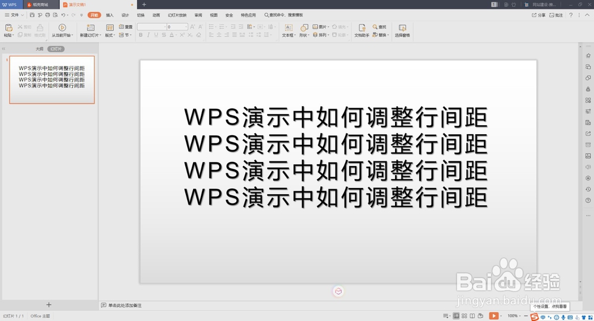Click the Paste (粘贴) clipboard icon
The width and height of the screenshot is (594, 321).
coord(8,28)
